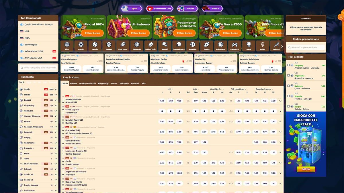Open the E-sports gamepad icon tile
This screenshot has width=344, height=193.
[x=234, y=46]
